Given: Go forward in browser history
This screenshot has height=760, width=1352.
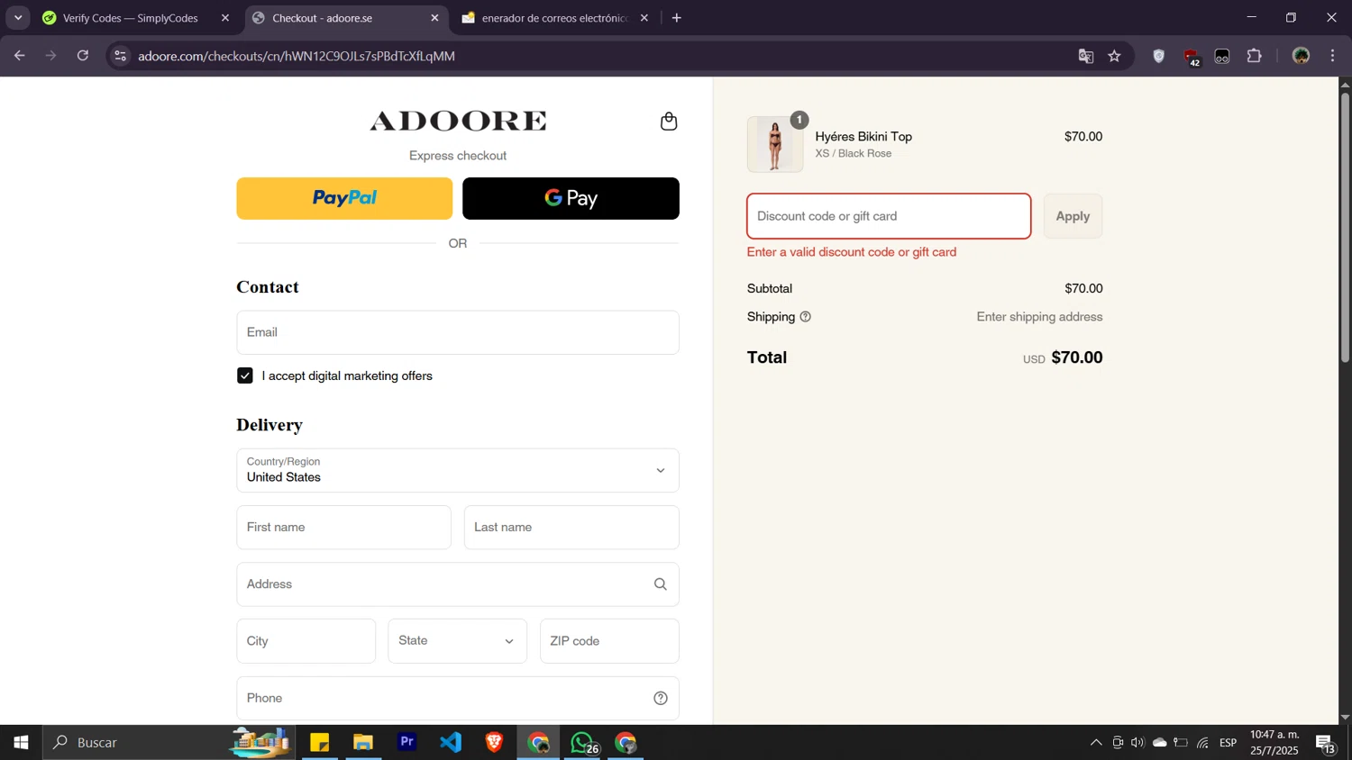Looking at the screenshot, I should pos(51,56).
